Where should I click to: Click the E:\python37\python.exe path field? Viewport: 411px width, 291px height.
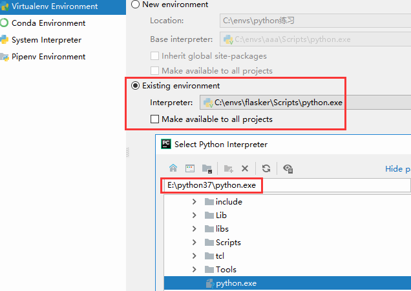[284, 185]
